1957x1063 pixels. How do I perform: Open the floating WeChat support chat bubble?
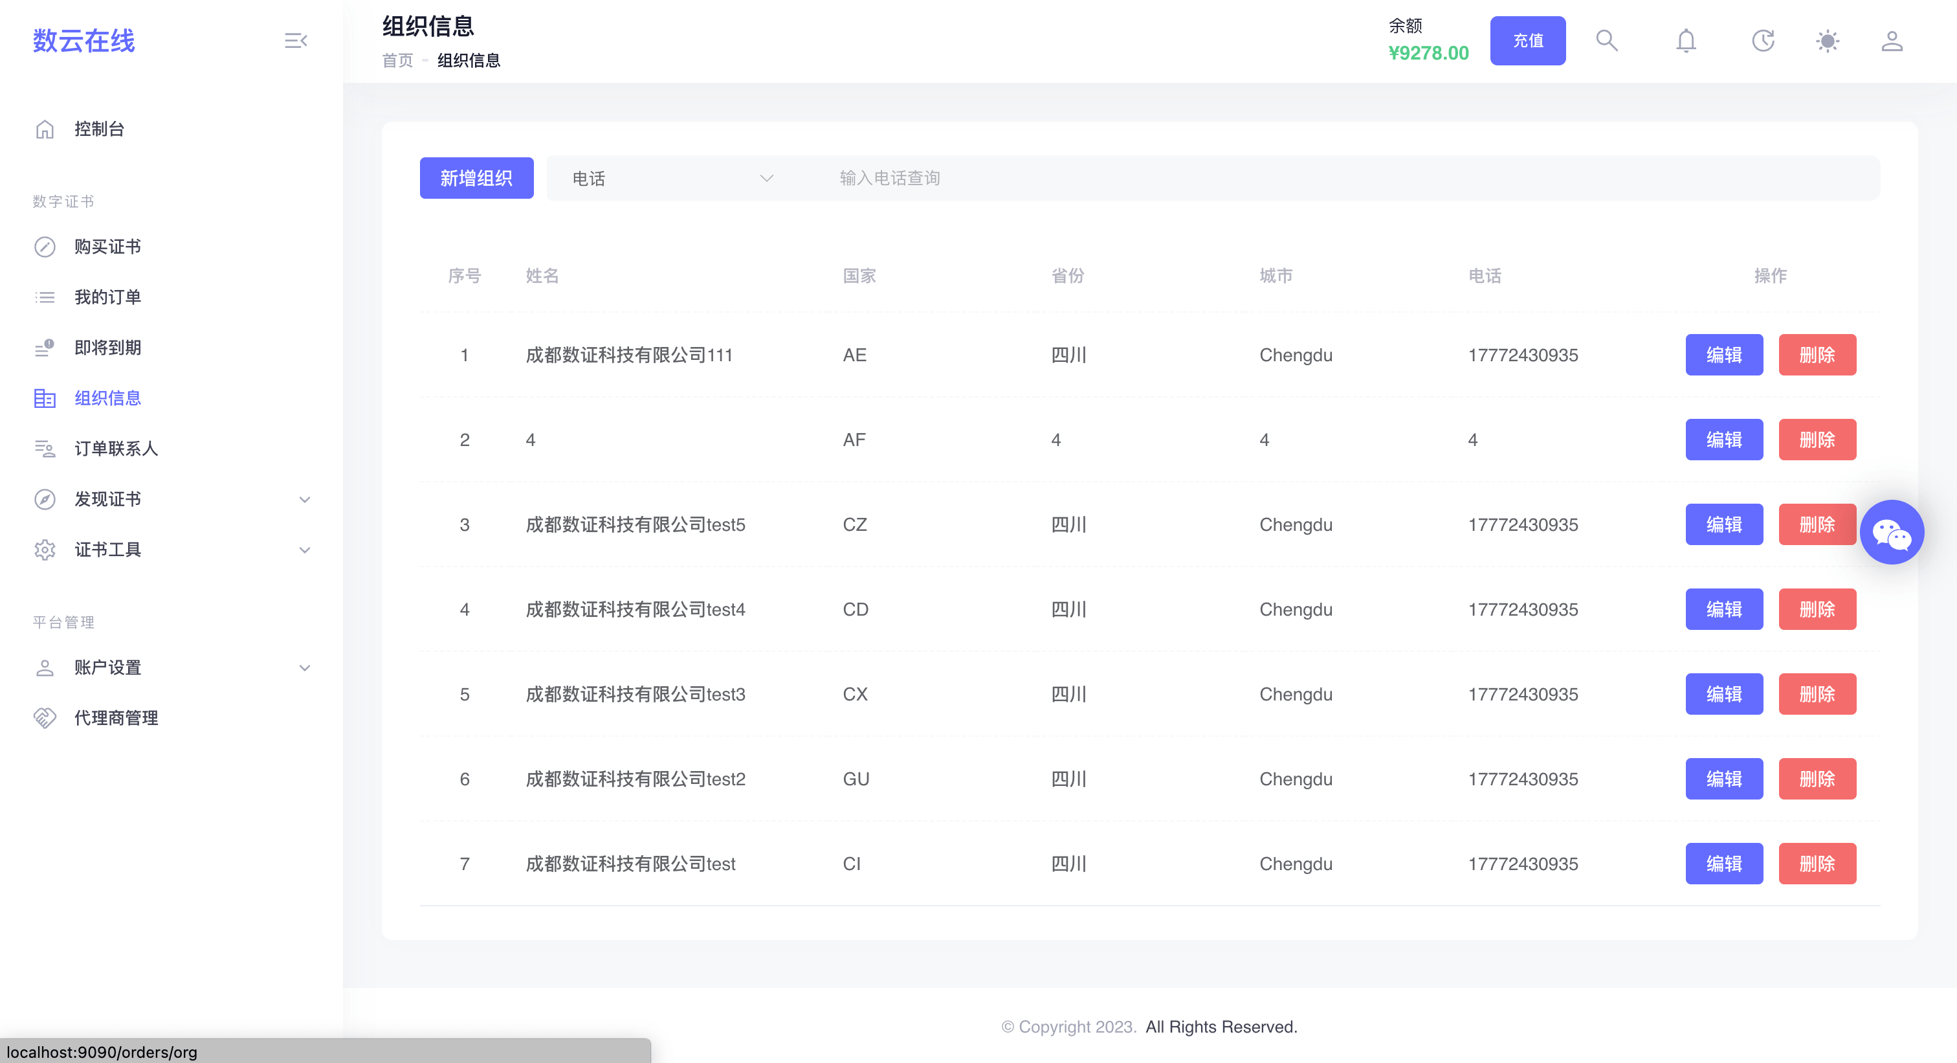tap(1891, 533)
